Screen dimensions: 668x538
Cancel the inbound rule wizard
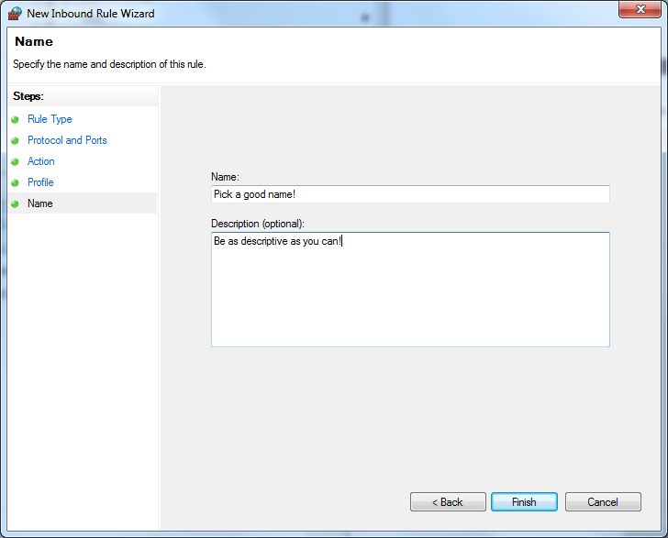click(x=603, y=502)
